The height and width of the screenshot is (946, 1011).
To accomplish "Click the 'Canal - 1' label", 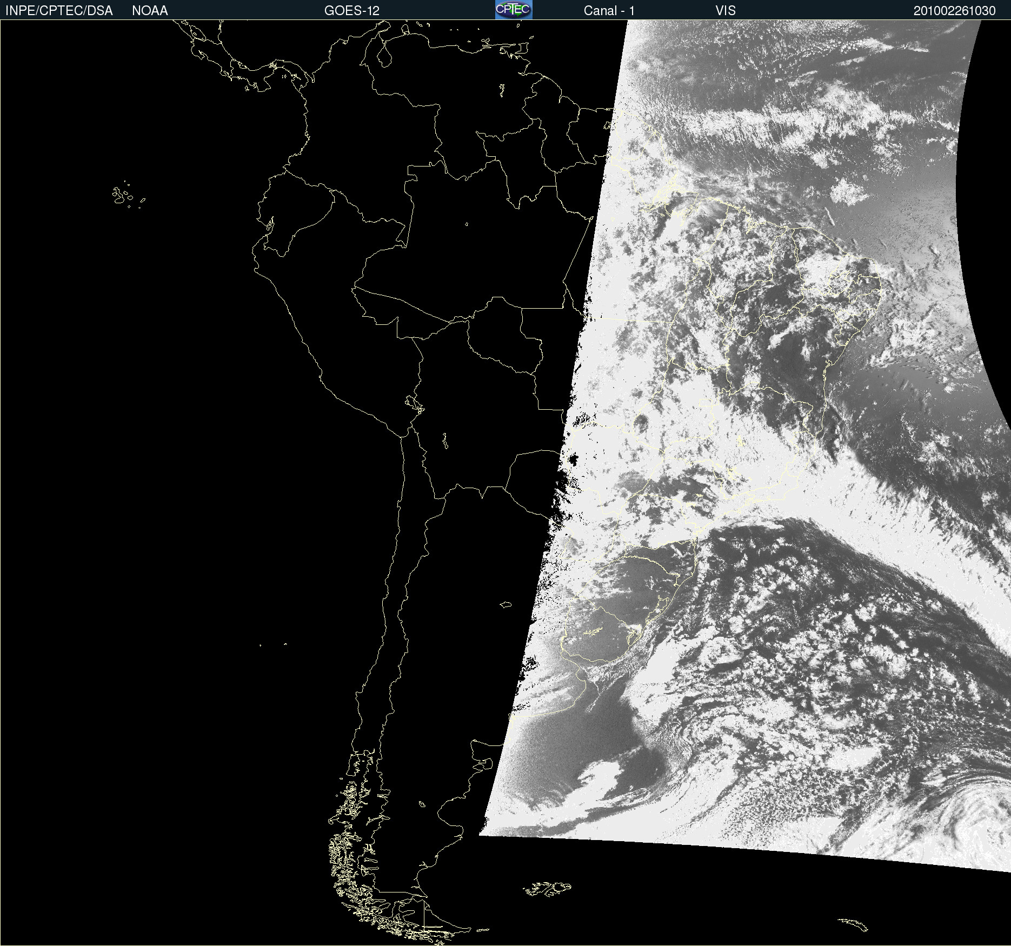I will (609, 11).
